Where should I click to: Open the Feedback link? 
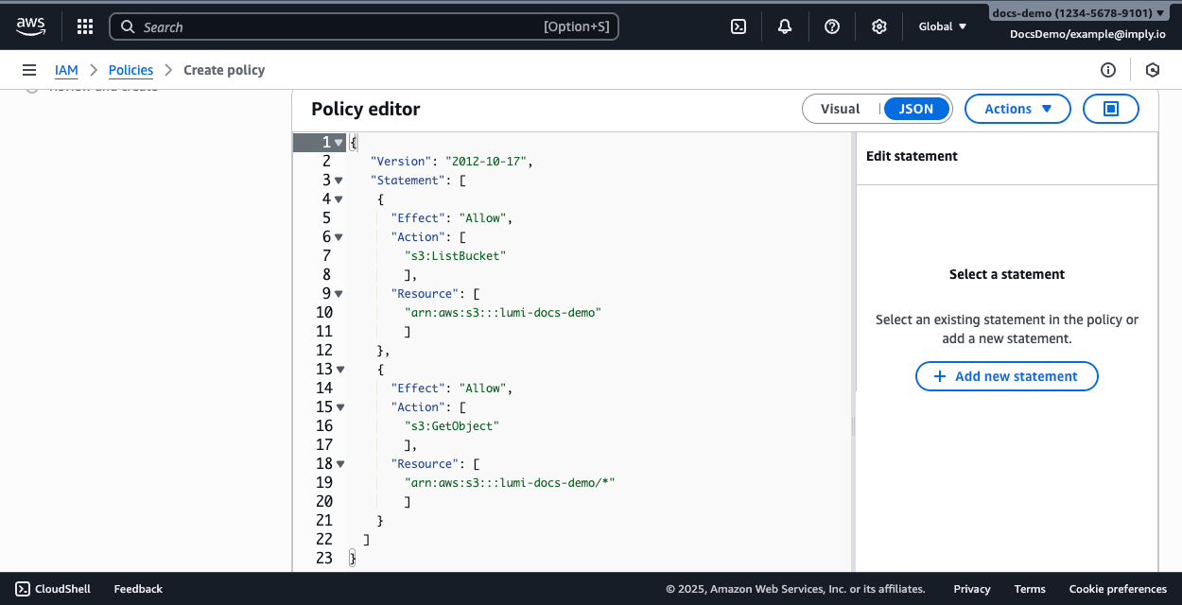coord(138,589)
